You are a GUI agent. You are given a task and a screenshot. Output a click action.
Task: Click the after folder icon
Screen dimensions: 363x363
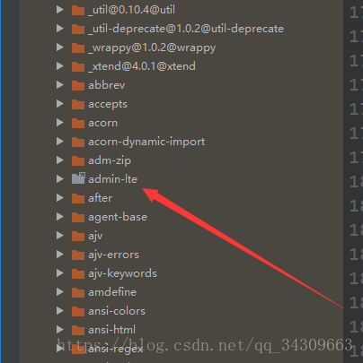[78, 198]
